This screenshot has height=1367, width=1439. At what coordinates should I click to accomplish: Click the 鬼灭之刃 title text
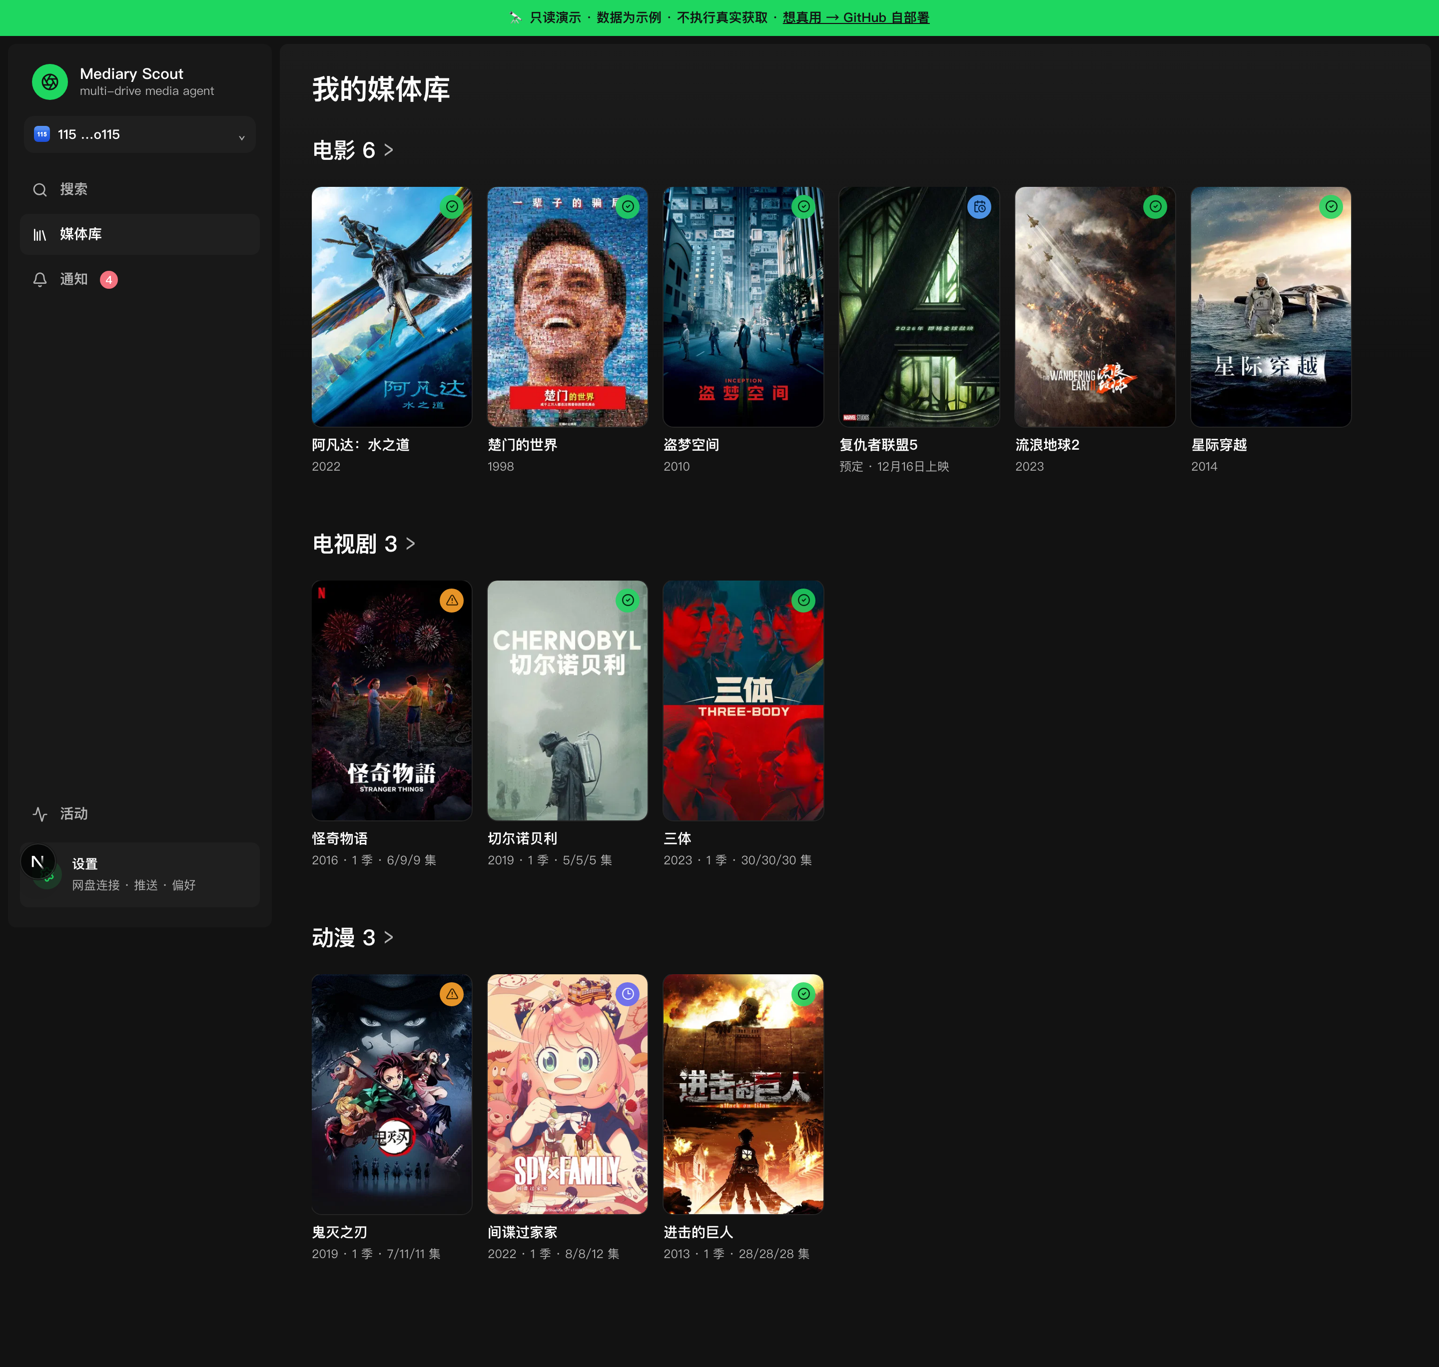click(x=340, y=1232)
